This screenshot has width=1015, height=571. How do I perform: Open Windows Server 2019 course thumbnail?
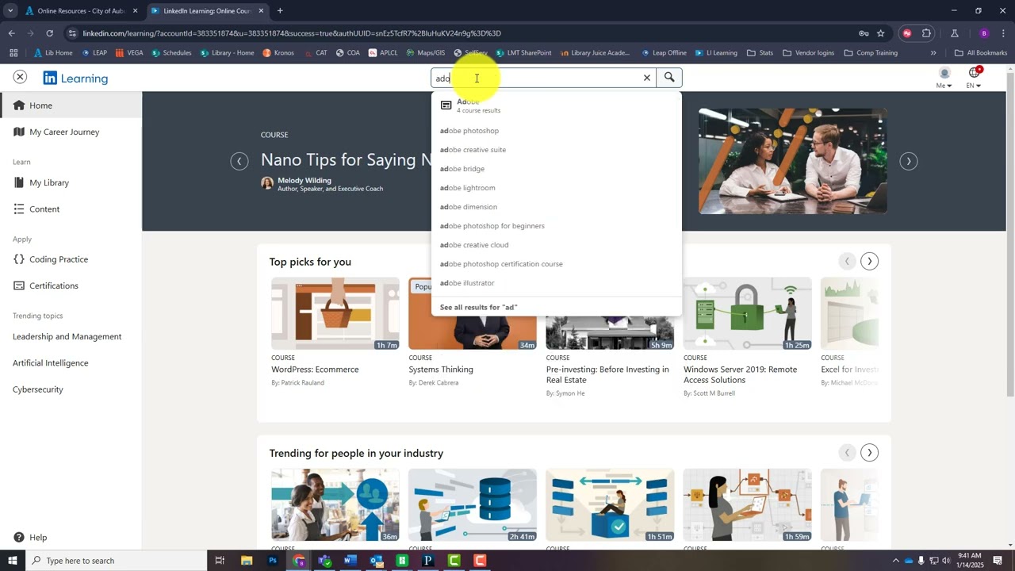coord(747,313)
